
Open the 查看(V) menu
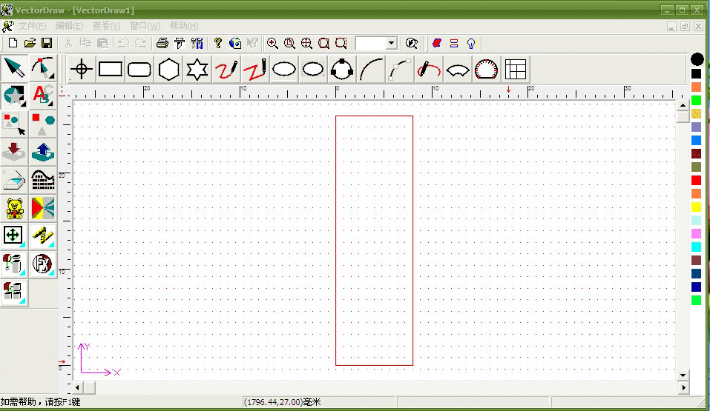106,26
